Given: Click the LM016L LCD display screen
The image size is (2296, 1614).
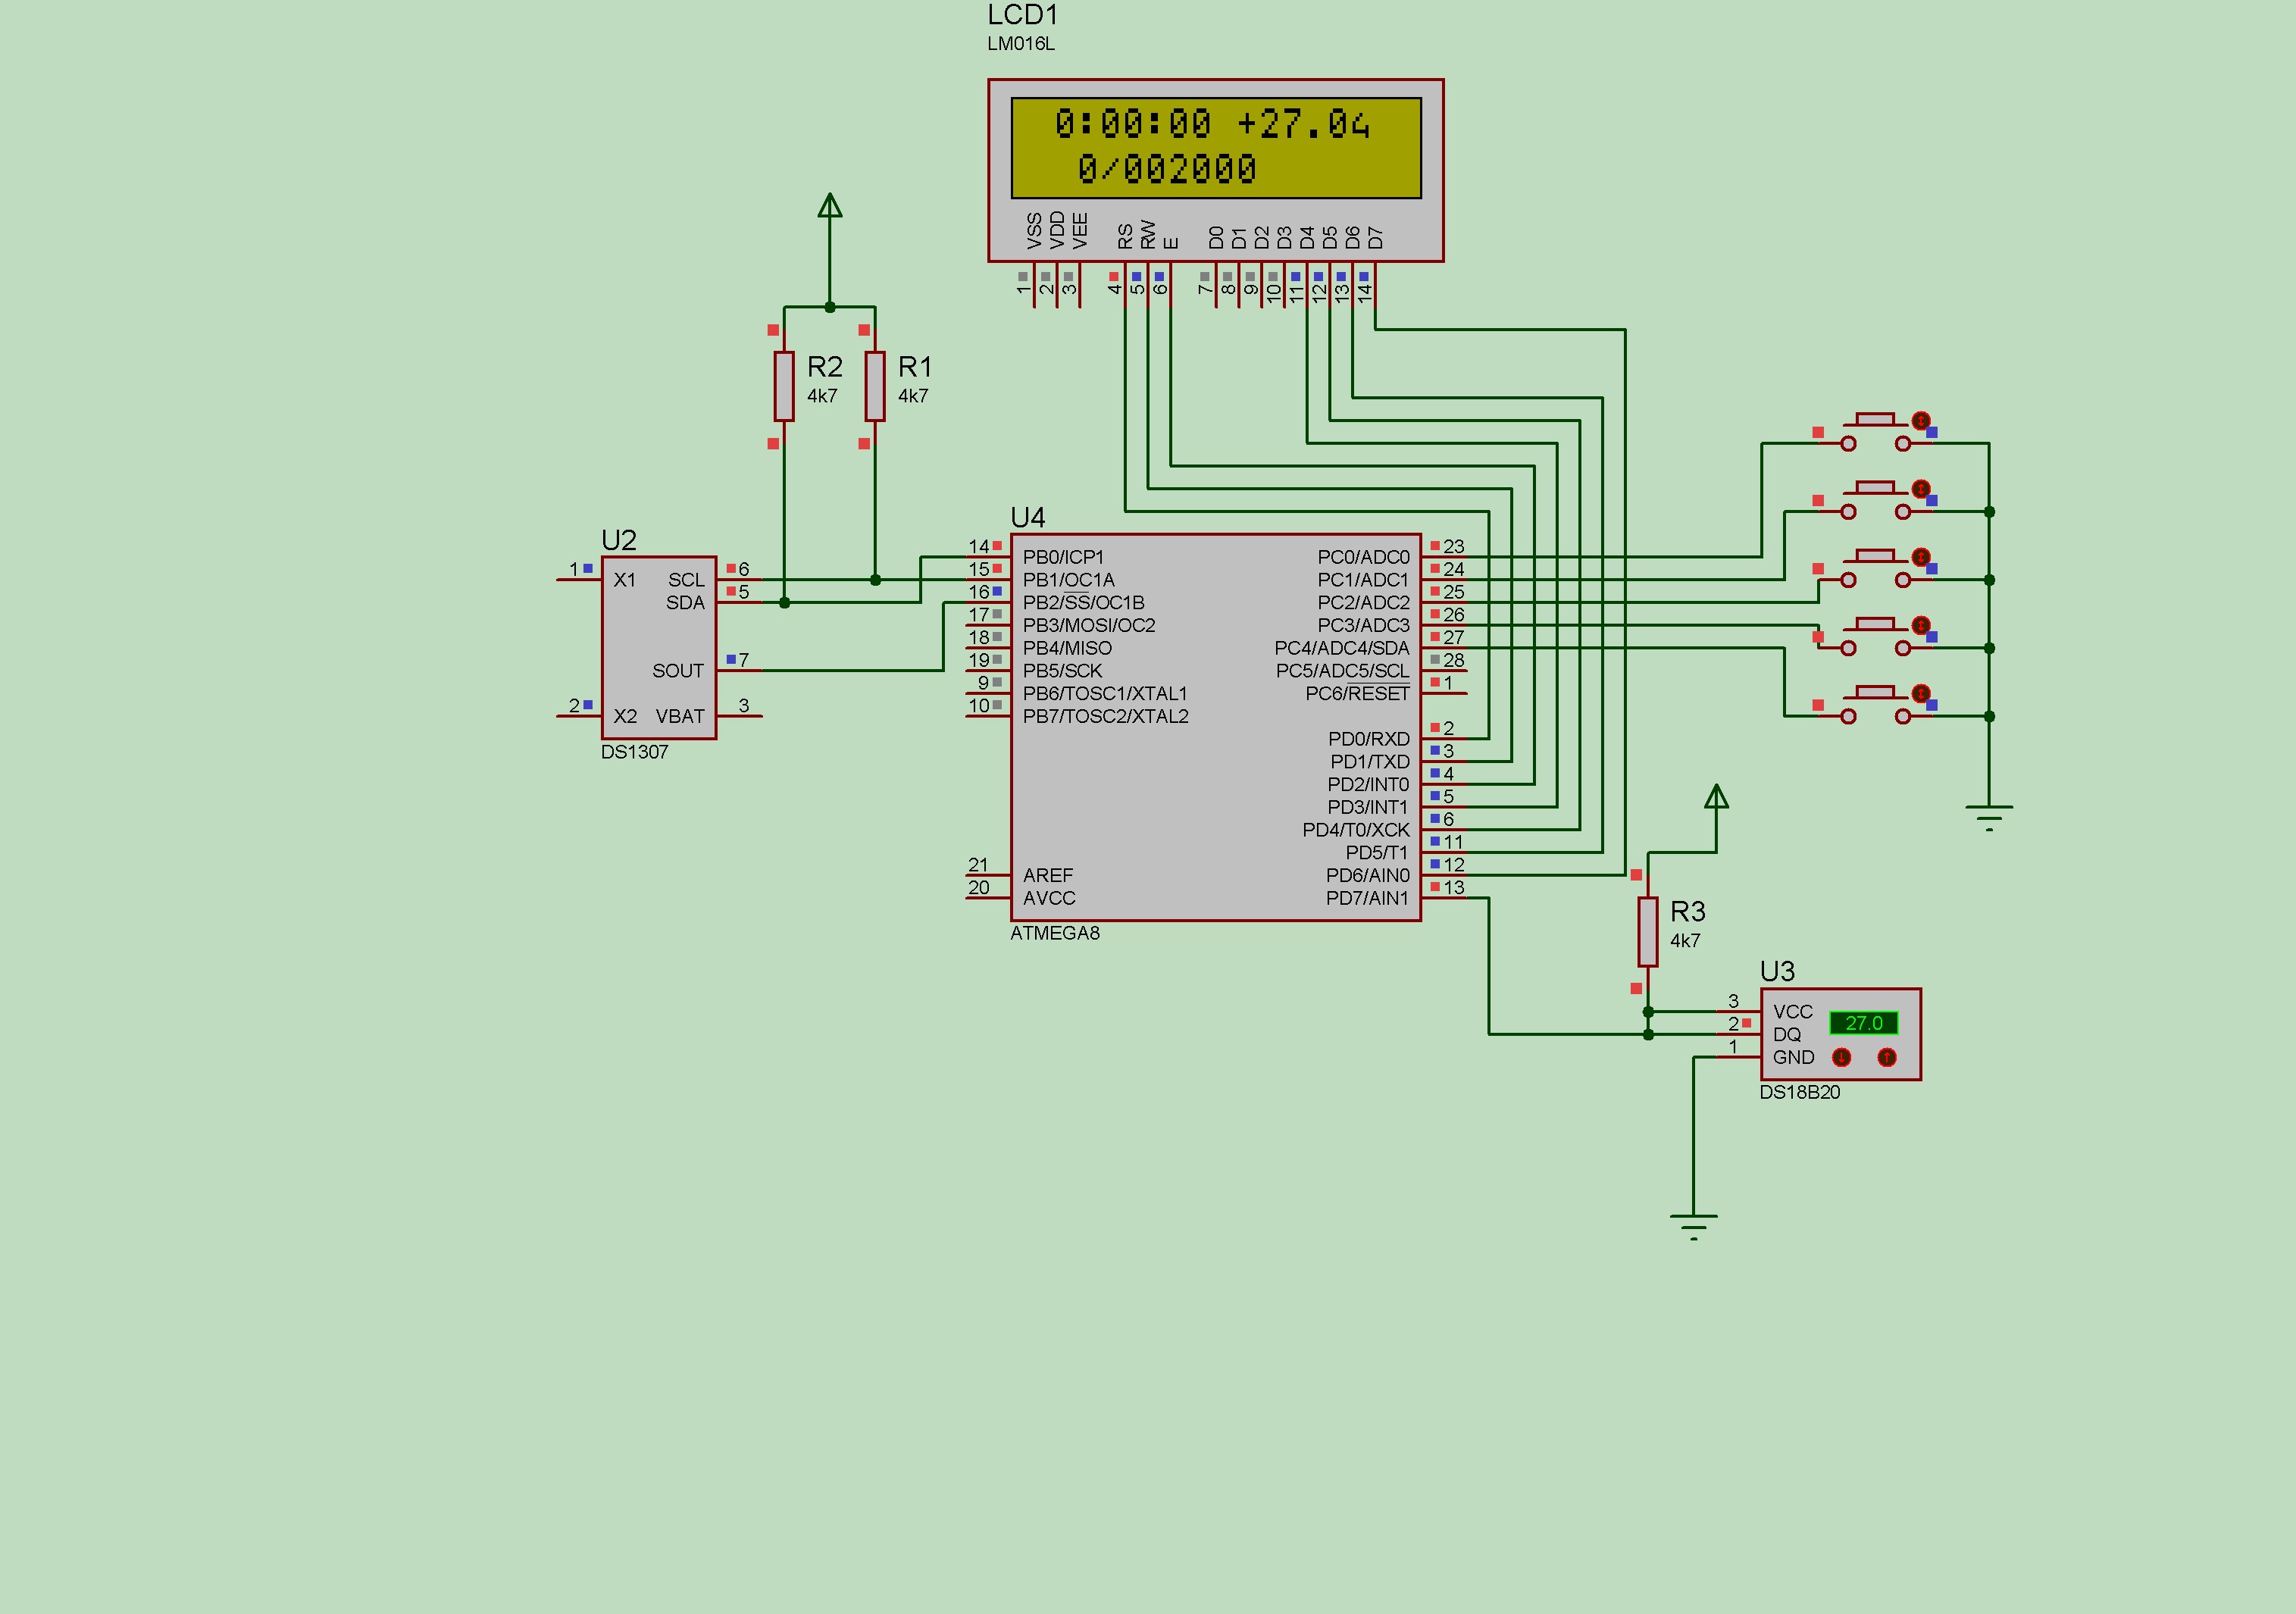Looking at the screenshot, I should (x=1216, y=148).
